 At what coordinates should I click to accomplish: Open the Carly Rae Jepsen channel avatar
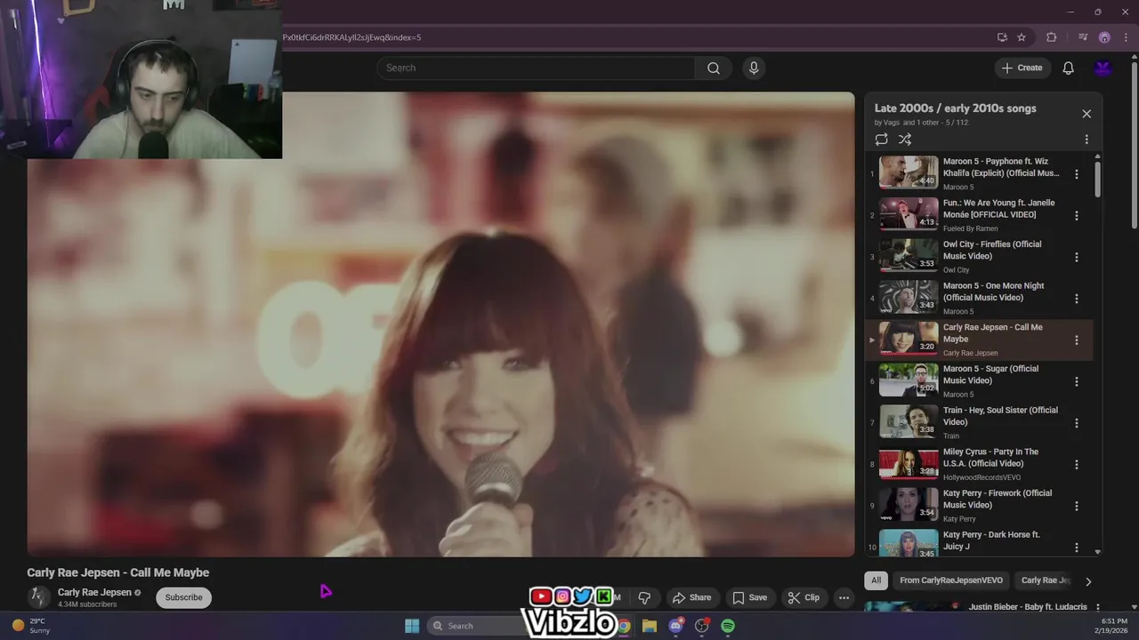[38, 597]
